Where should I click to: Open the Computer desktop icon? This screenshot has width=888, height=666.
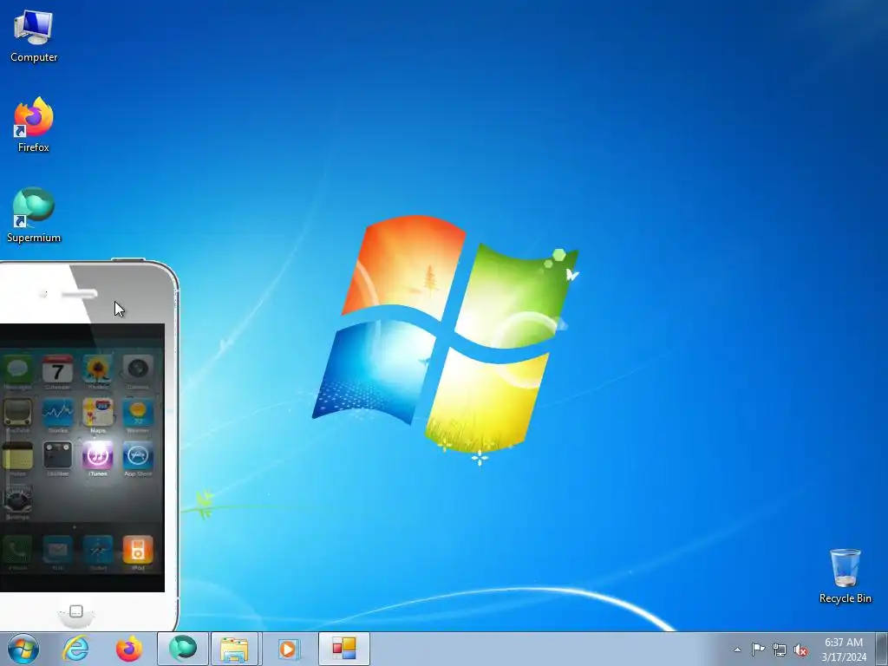pyautogui.click(x=34, y=36)
